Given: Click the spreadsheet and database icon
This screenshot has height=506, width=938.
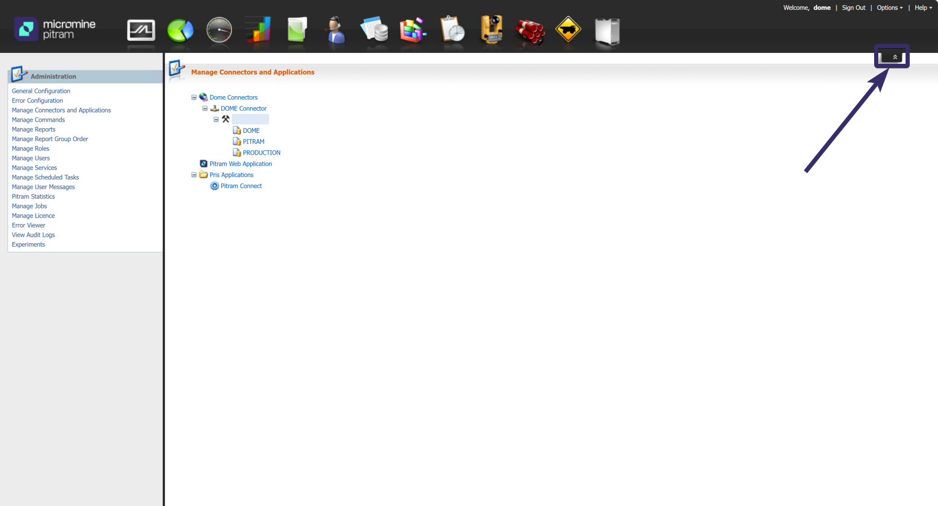Looking at the screenshot, I should pyautogui.click(x=374, y=30).
